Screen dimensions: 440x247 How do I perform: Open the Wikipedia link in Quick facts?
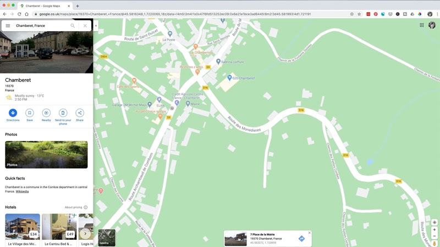click(x=22, y=192)
